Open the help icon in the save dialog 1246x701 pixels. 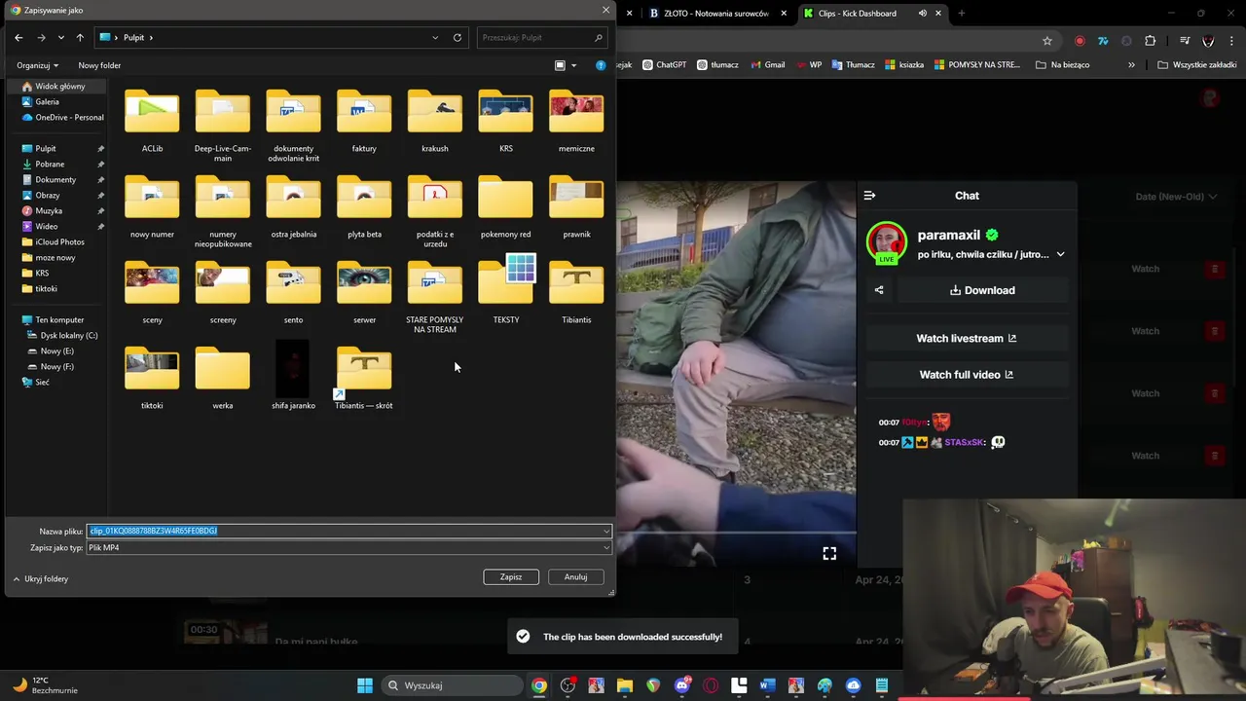click(601, 65)
